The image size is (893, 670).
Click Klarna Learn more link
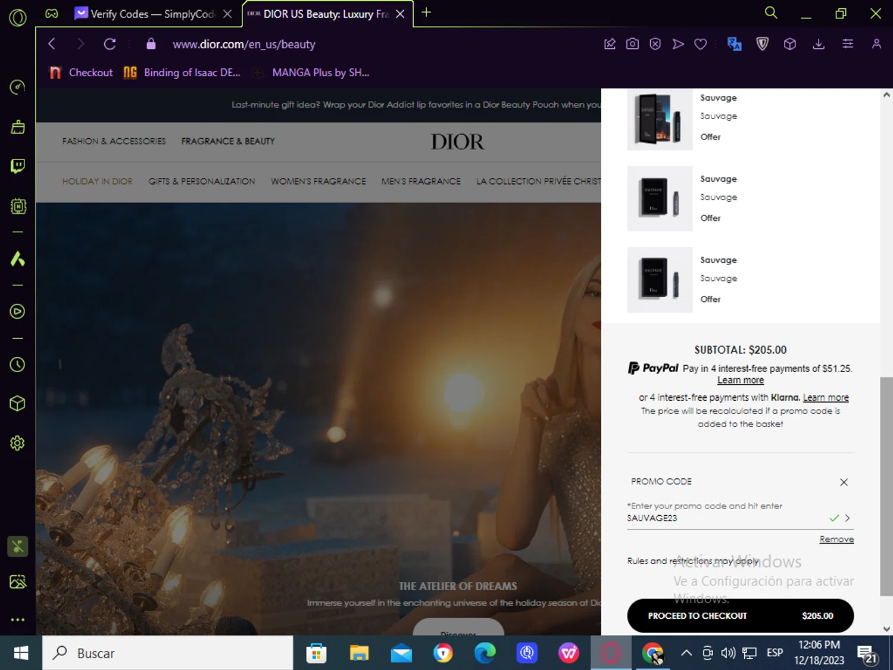pos(826,397)
